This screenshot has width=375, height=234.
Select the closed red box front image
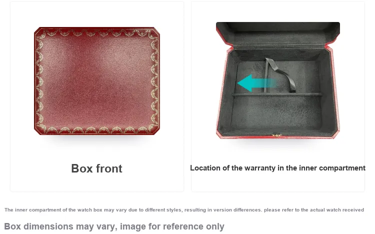pyautogui.click(x=97, y=81)
